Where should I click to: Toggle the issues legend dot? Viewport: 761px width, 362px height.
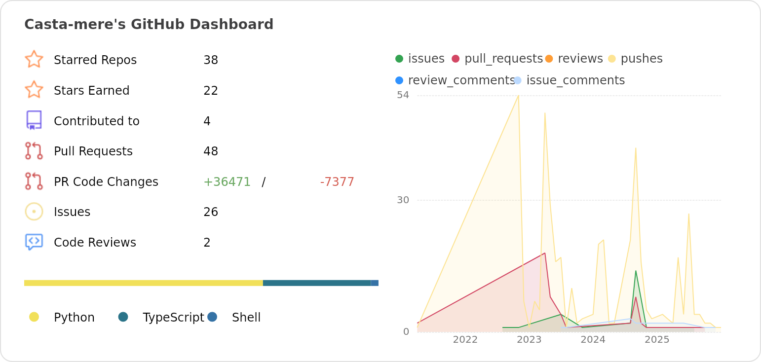coord(399,59)
